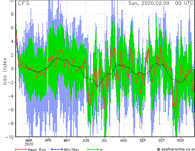Click the JUL month label
Image resolution: width=195 pixels, height=151 pixels.
click(x=105, y=141)
